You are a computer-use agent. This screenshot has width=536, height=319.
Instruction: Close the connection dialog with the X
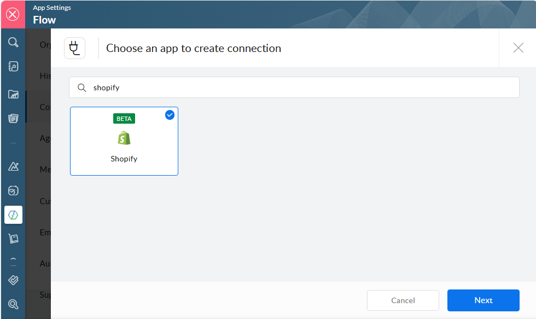pos(518,48)
